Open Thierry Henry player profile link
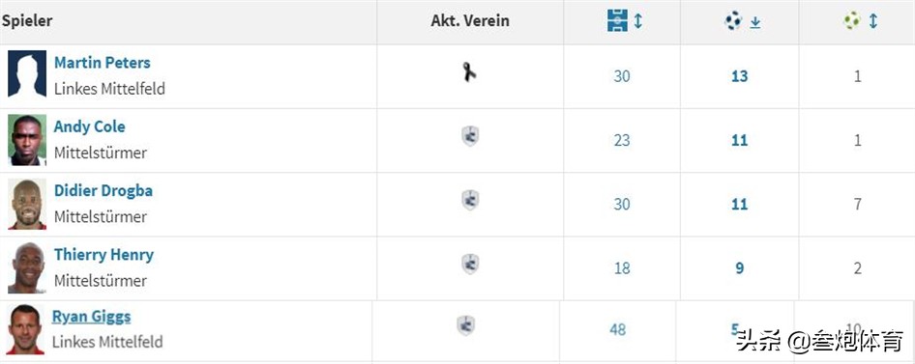Image resolution: width=915 pixels, height=364 pixels. pos(103,255)
